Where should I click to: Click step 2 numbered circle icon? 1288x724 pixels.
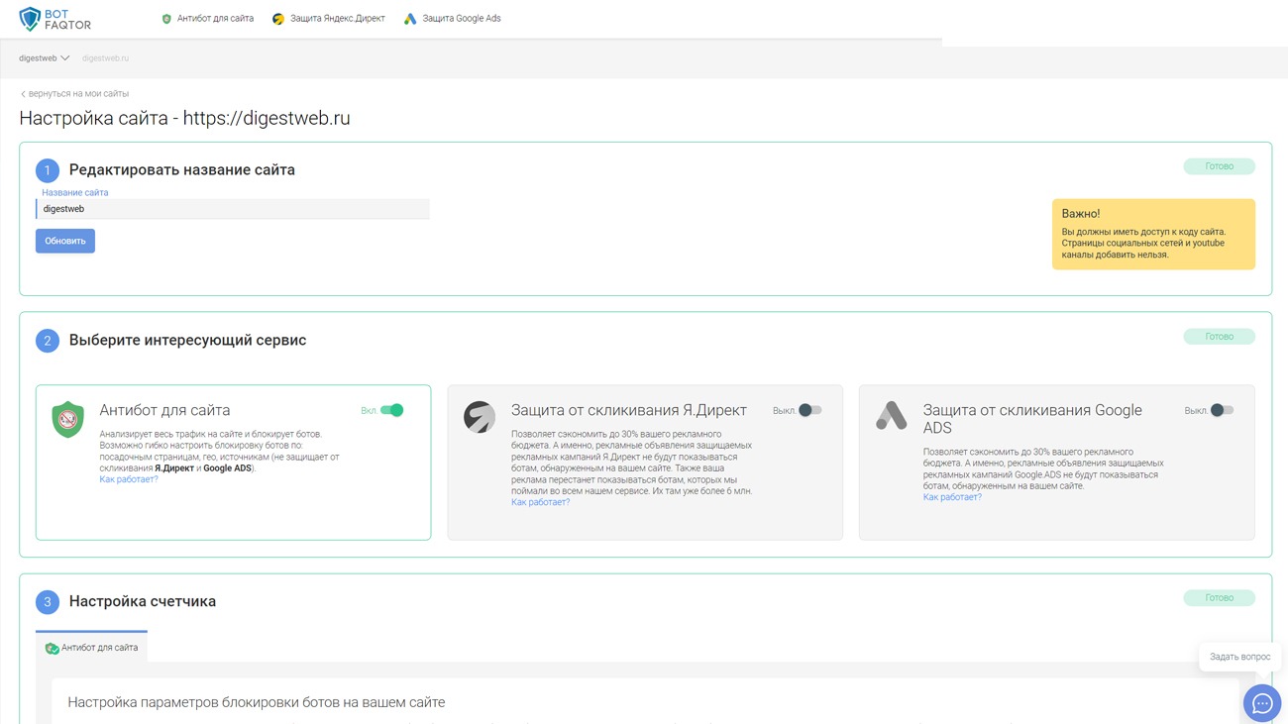pos(48,341)
